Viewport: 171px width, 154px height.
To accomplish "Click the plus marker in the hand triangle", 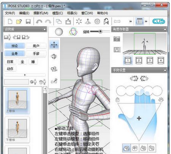I will (139, 118).
